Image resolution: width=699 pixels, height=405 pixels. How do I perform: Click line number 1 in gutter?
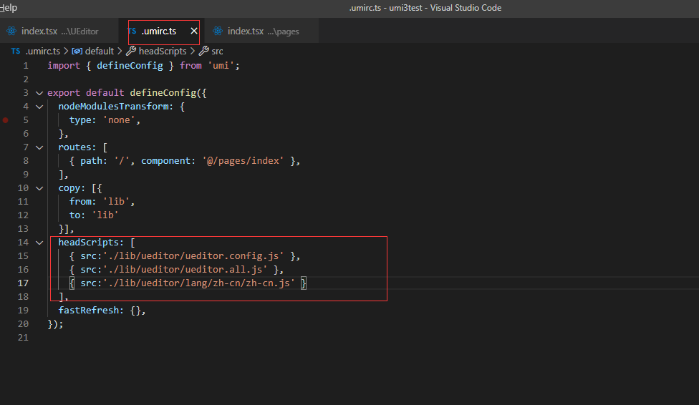26,66
